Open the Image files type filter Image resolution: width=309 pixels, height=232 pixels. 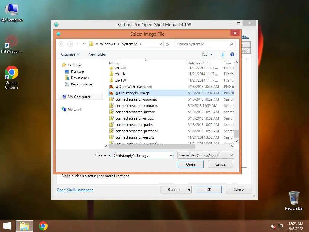pos(205,155)
